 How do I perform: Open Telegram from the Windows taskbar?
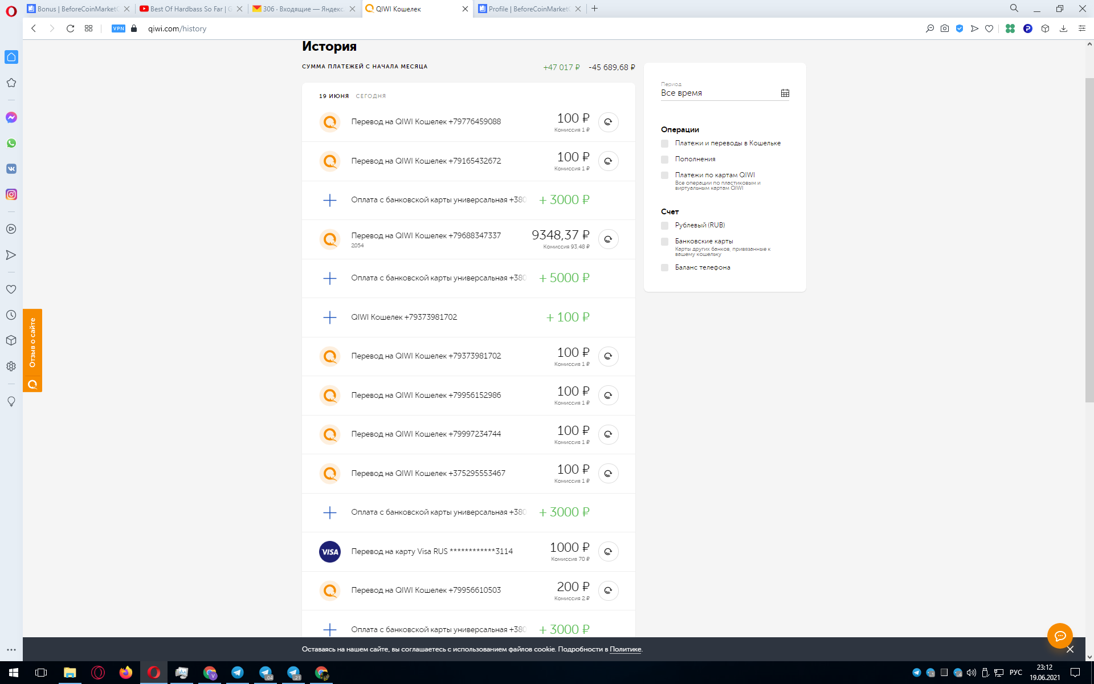coord(238,673)
